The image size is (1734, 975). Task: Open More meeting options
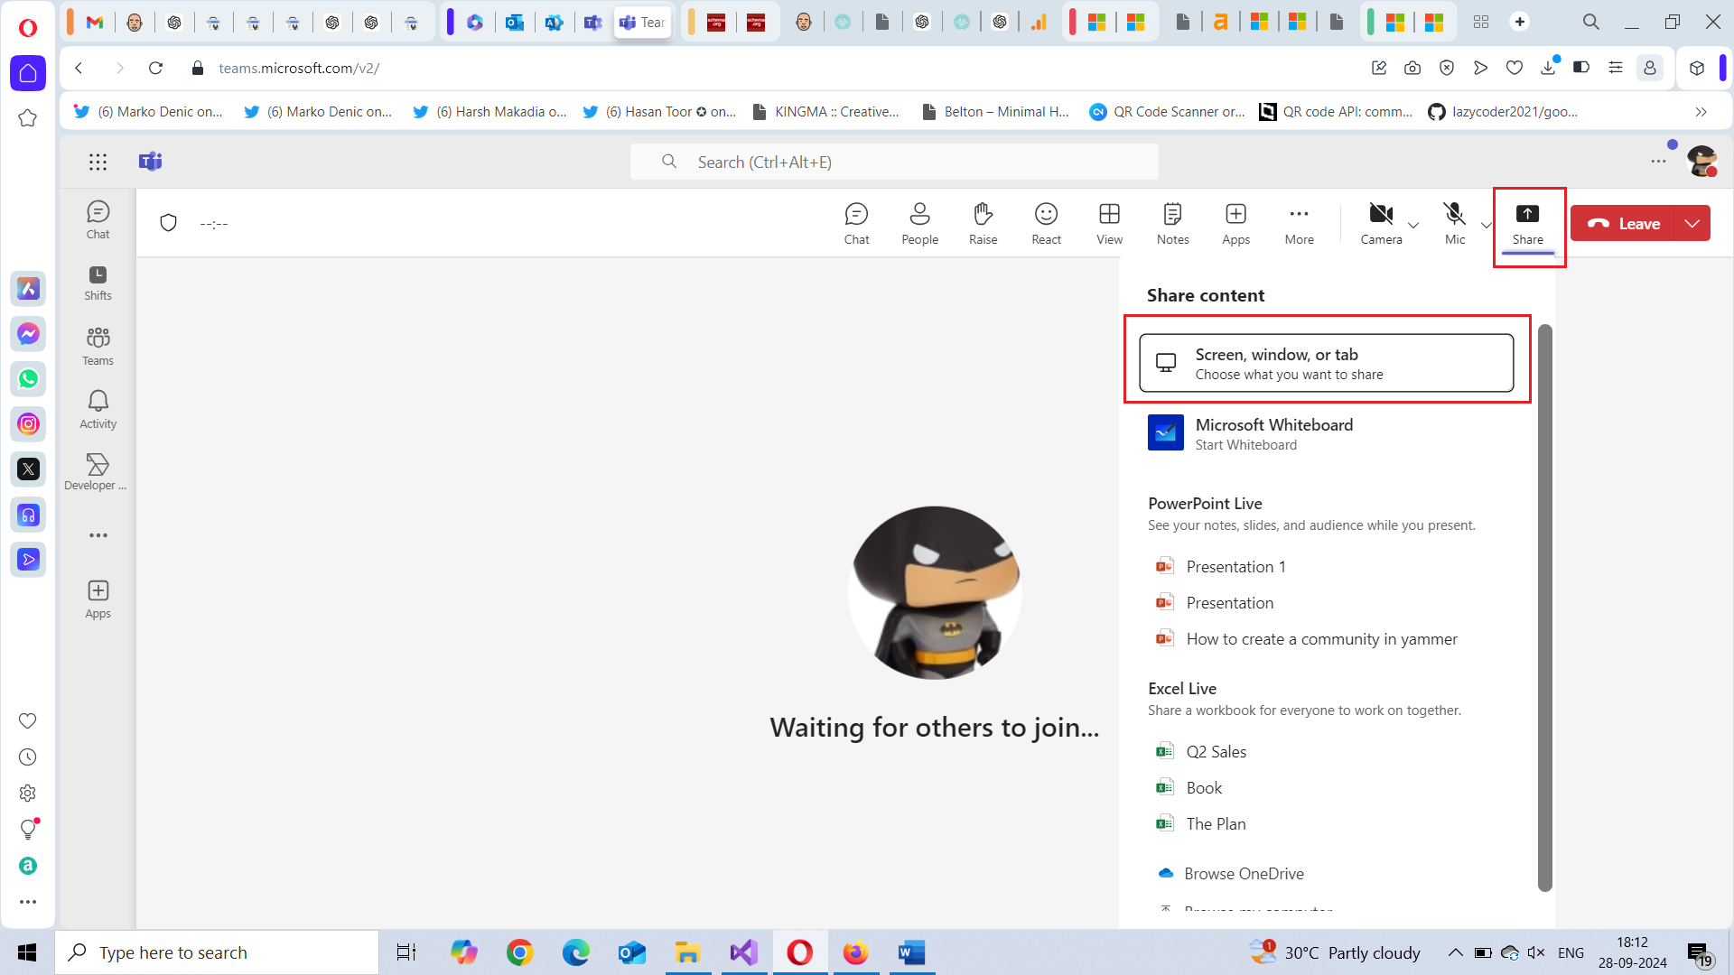point(1299,223)
